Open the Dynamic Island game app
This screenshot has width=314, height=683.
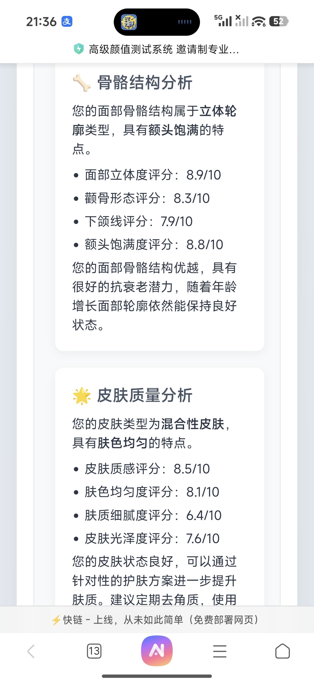pyautogui.click(x=129, y=22)
